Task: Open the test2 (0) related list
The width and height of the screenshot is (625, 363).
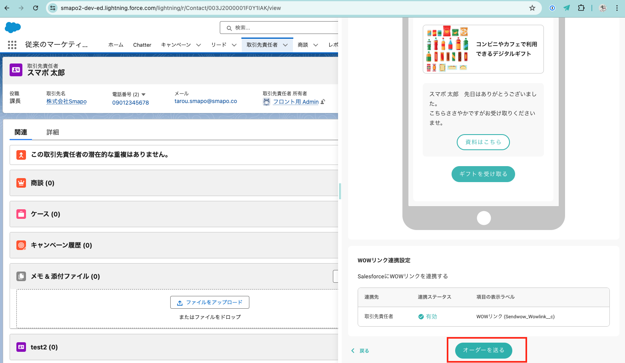Action: 44,347
